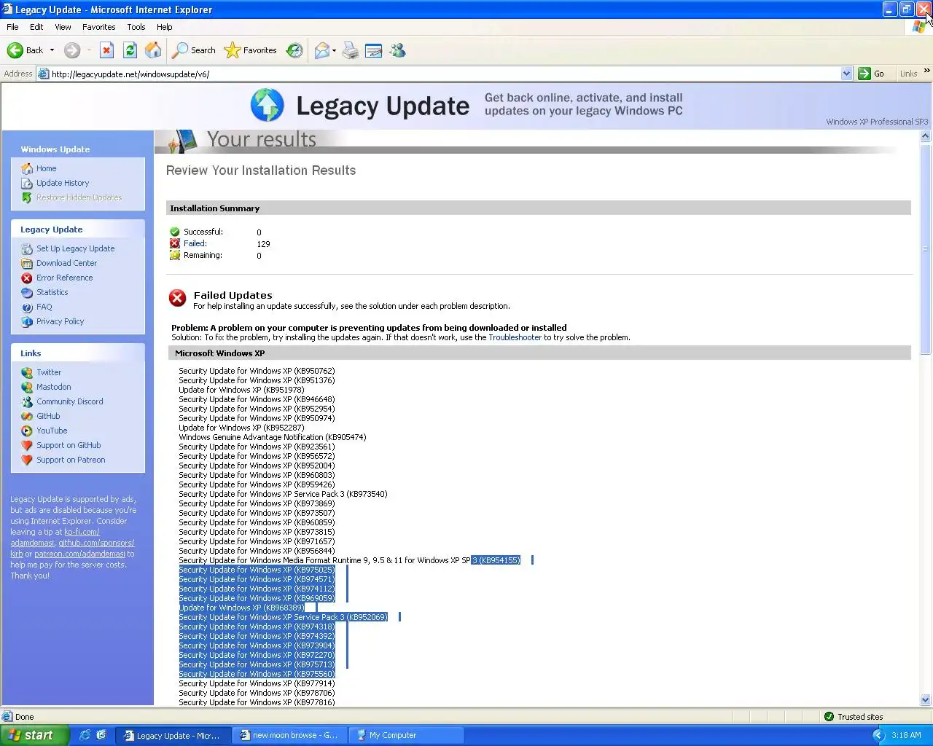Open the Mastodon link
The image size is (933, 746).
(54, 387)
